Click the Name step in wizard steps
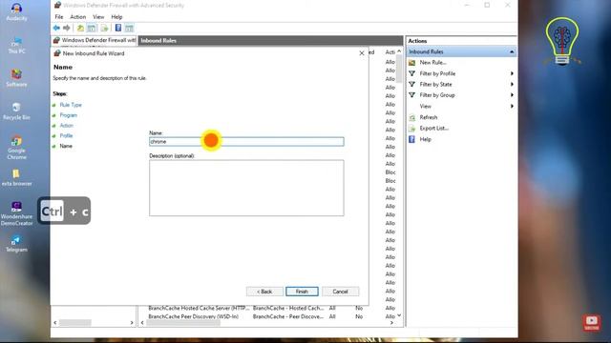The height and width of the screenshot is (343, 611). [x=66, y=146]
